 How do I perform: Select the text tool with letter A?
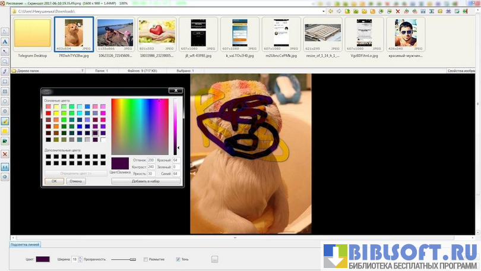point(5,42)
